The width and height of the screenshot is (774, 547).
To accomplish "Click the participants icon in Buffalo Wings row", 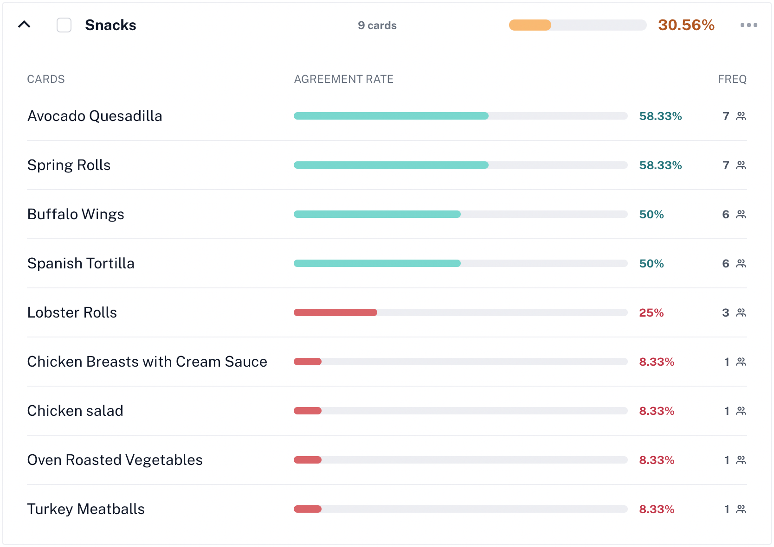I will 741,214.
